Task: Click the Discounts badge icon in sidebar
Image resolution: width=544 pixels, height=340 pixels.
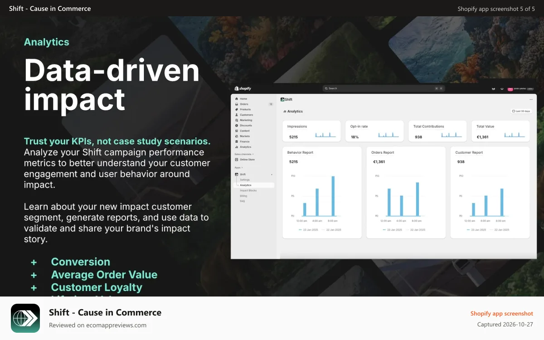Action: (236, 125)
